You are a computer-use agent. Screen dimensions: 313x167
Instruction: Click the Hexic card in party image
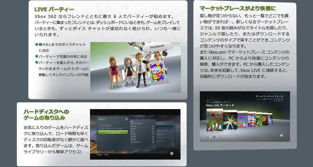click(x=158, y=72)
